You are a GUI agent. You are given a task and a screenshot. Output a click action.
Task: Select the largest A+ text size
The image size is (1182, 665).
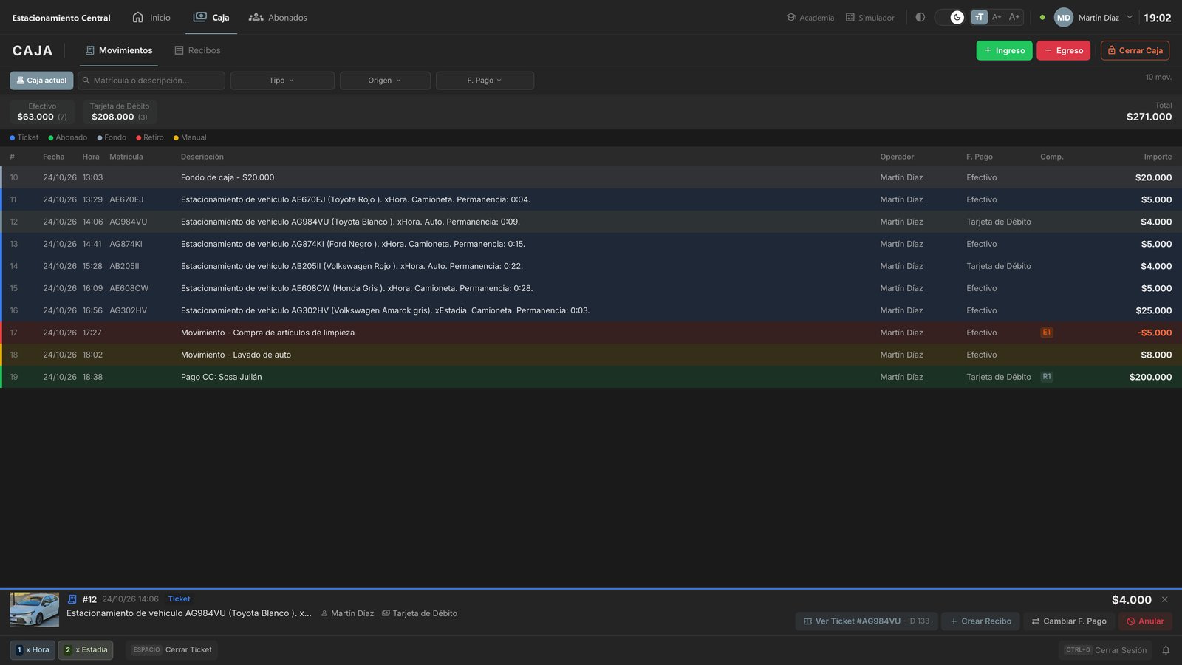click(1014, 17)
